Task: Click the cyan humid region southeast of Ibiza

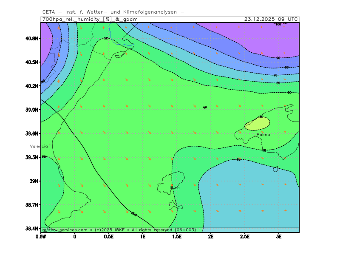Action: 246,195
